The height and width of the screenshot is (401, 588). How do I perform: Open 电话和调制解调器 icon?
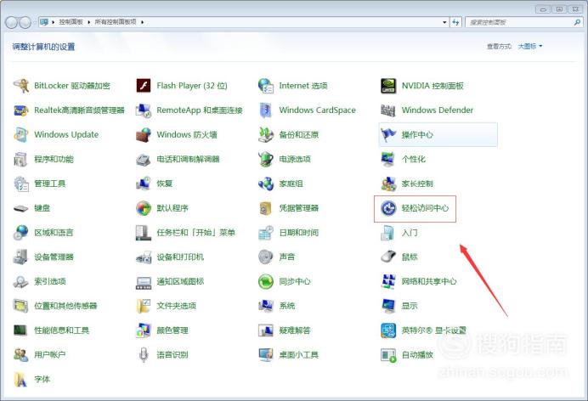coord(144,159)
